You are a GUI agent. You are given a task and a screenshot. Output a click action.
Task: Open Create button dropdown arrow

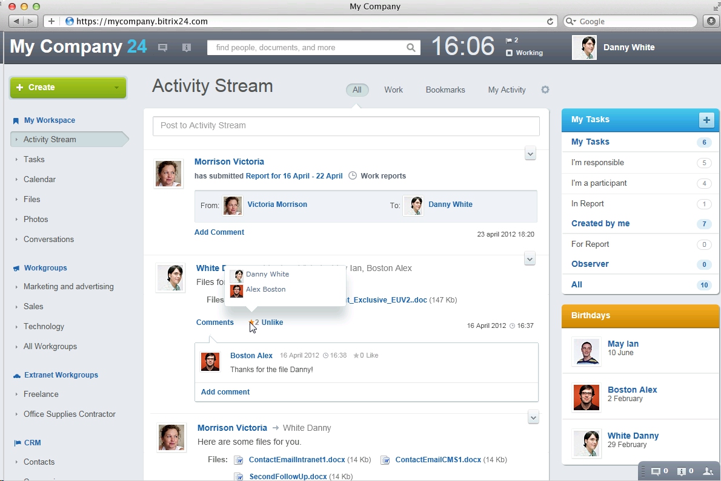[x=116, y=88]
